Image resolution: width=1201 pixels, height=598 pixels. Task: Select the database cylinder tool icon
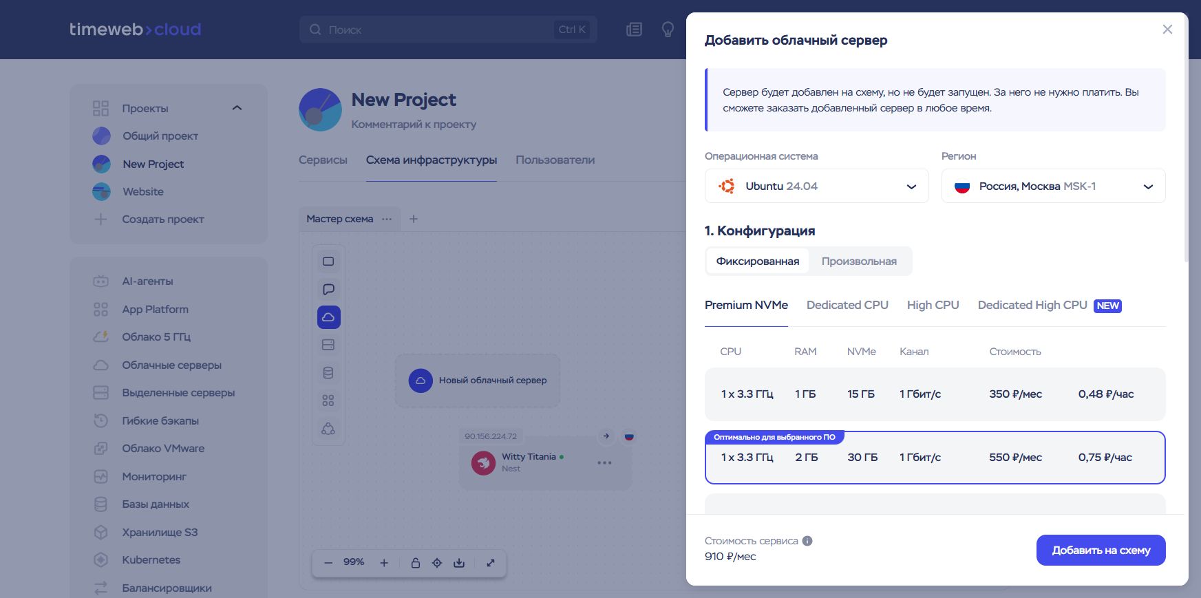pos(328,373)
